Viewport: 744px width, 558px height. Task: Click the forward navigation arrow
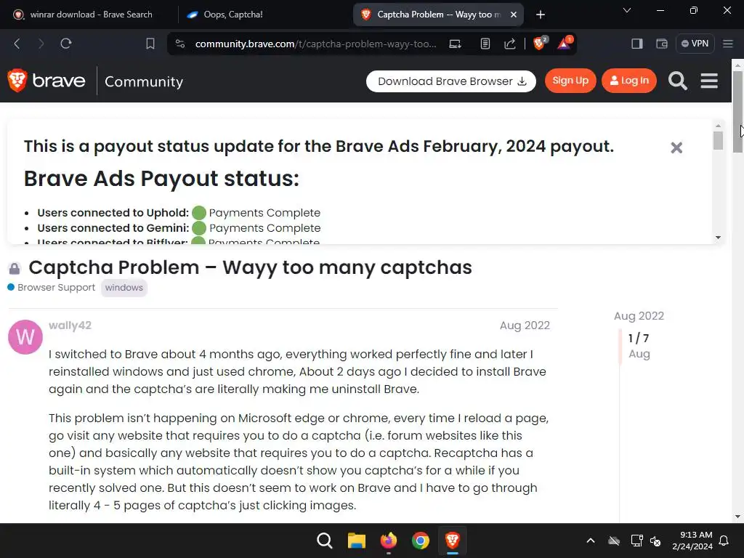pos(41,44)
